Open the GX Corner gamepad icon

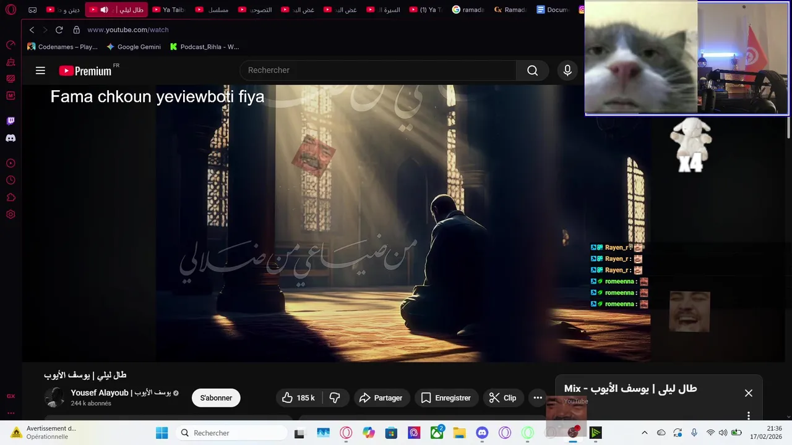point(33,10)
